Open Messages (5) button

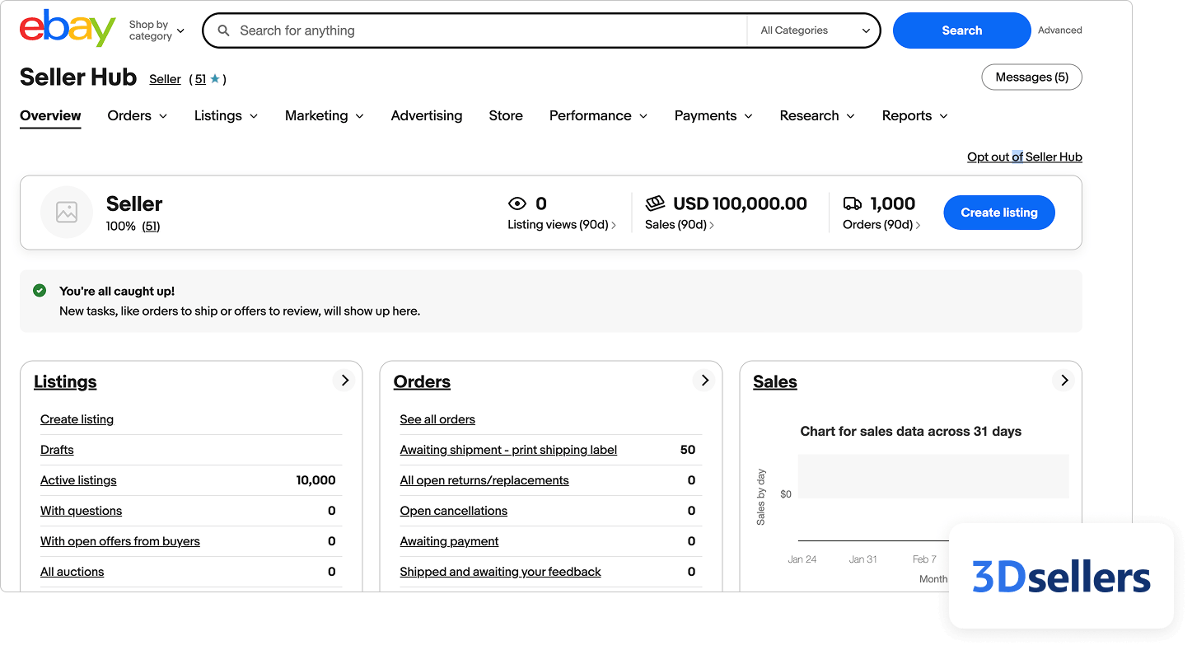tap(1031, 77)
